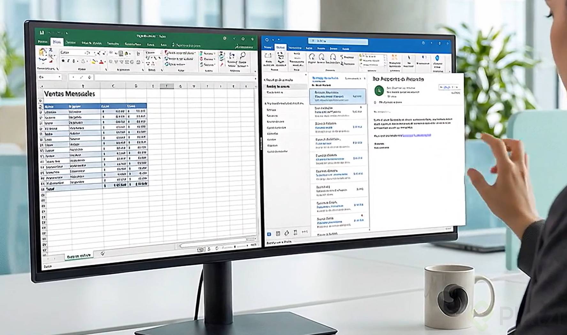Click the Outlook search box in the title bar
This screenshot has width=567, height=335.
coord(338,41)
